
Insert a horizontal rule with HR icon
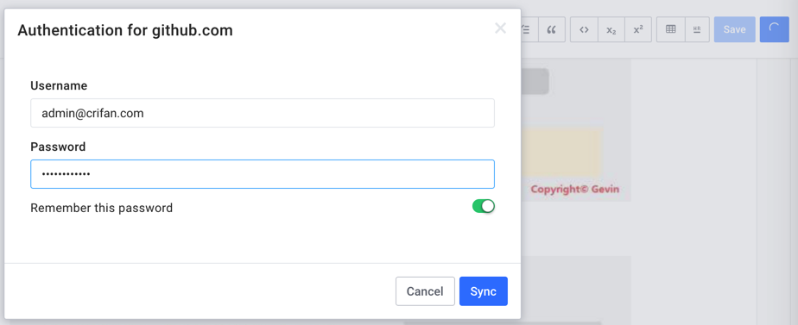click(697, 29)
